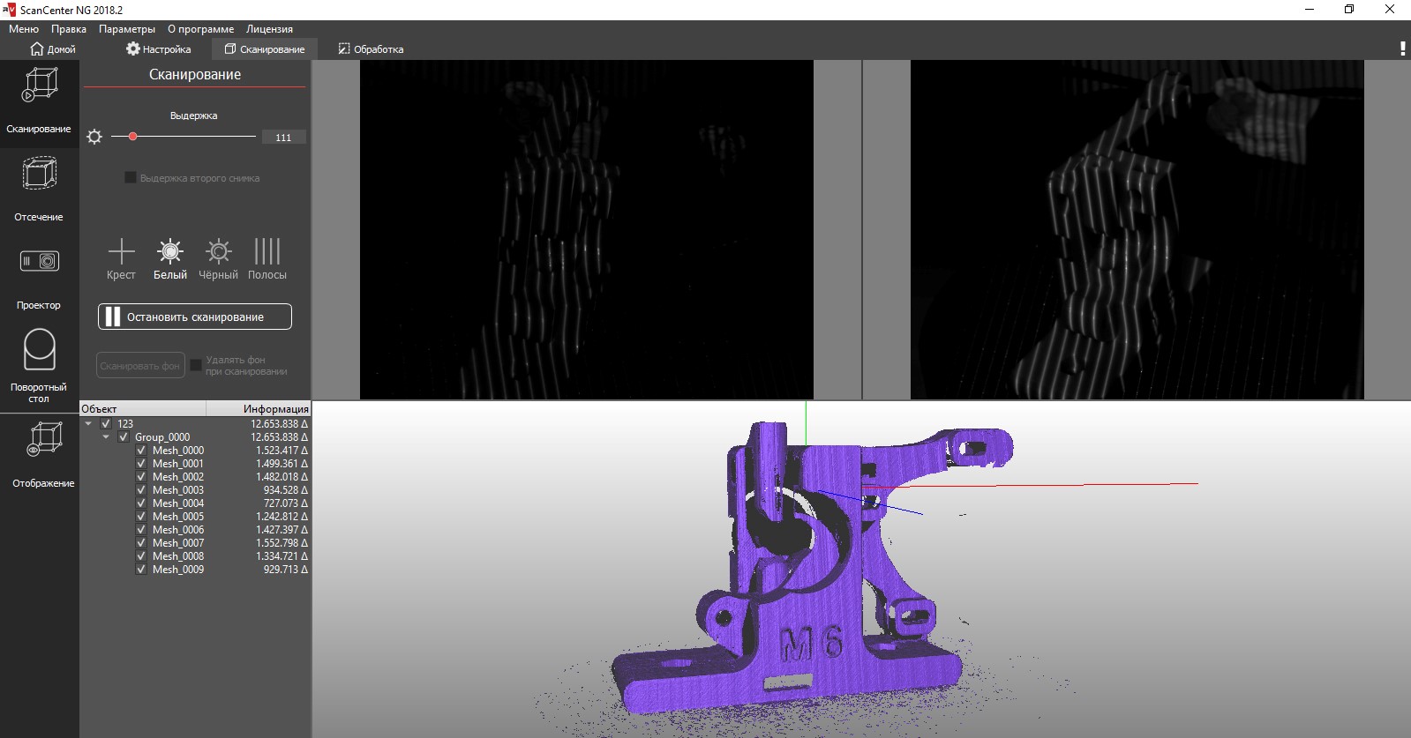Open the Сканирование sidebar panel icon
1411x738 pixels.
tap(39, 86)
